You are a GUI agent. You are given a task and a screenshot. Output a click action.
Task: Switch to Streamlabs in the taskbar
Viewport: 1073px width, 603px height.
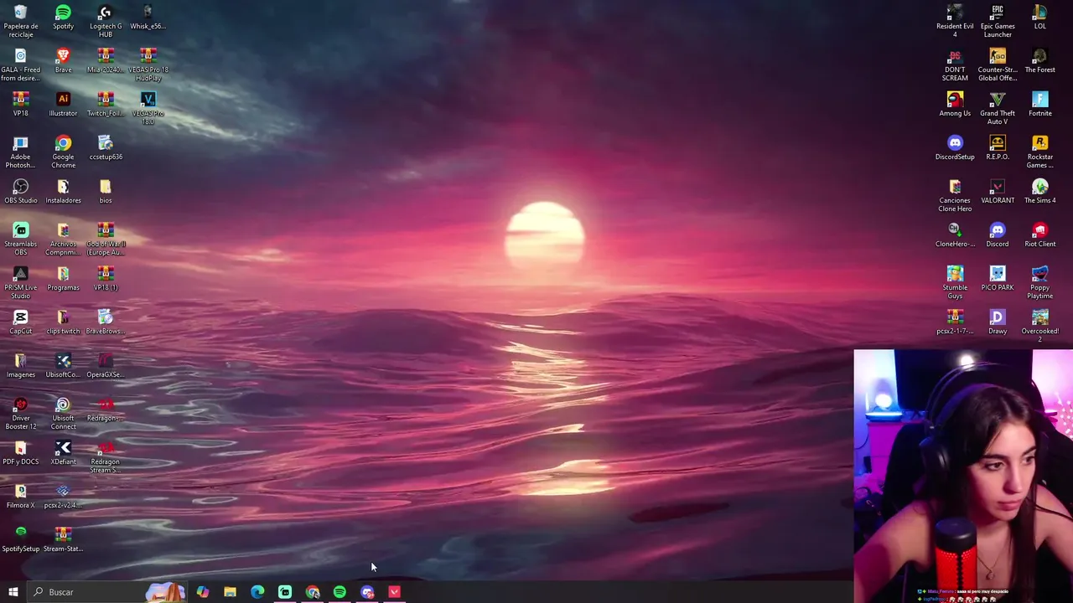(285, 592)
